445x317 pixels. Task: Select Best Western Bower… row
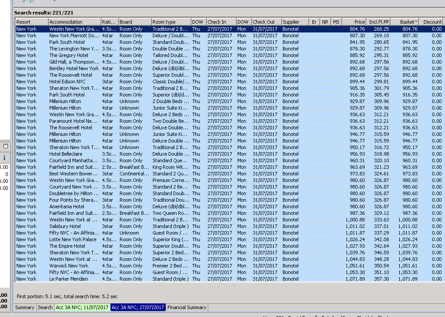click(x=229, y=174)
